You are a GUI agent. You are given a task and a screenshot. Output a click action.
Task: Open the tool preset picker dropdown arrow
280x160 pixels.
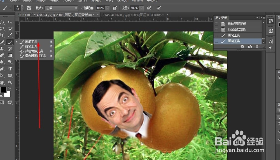point(10,8)
